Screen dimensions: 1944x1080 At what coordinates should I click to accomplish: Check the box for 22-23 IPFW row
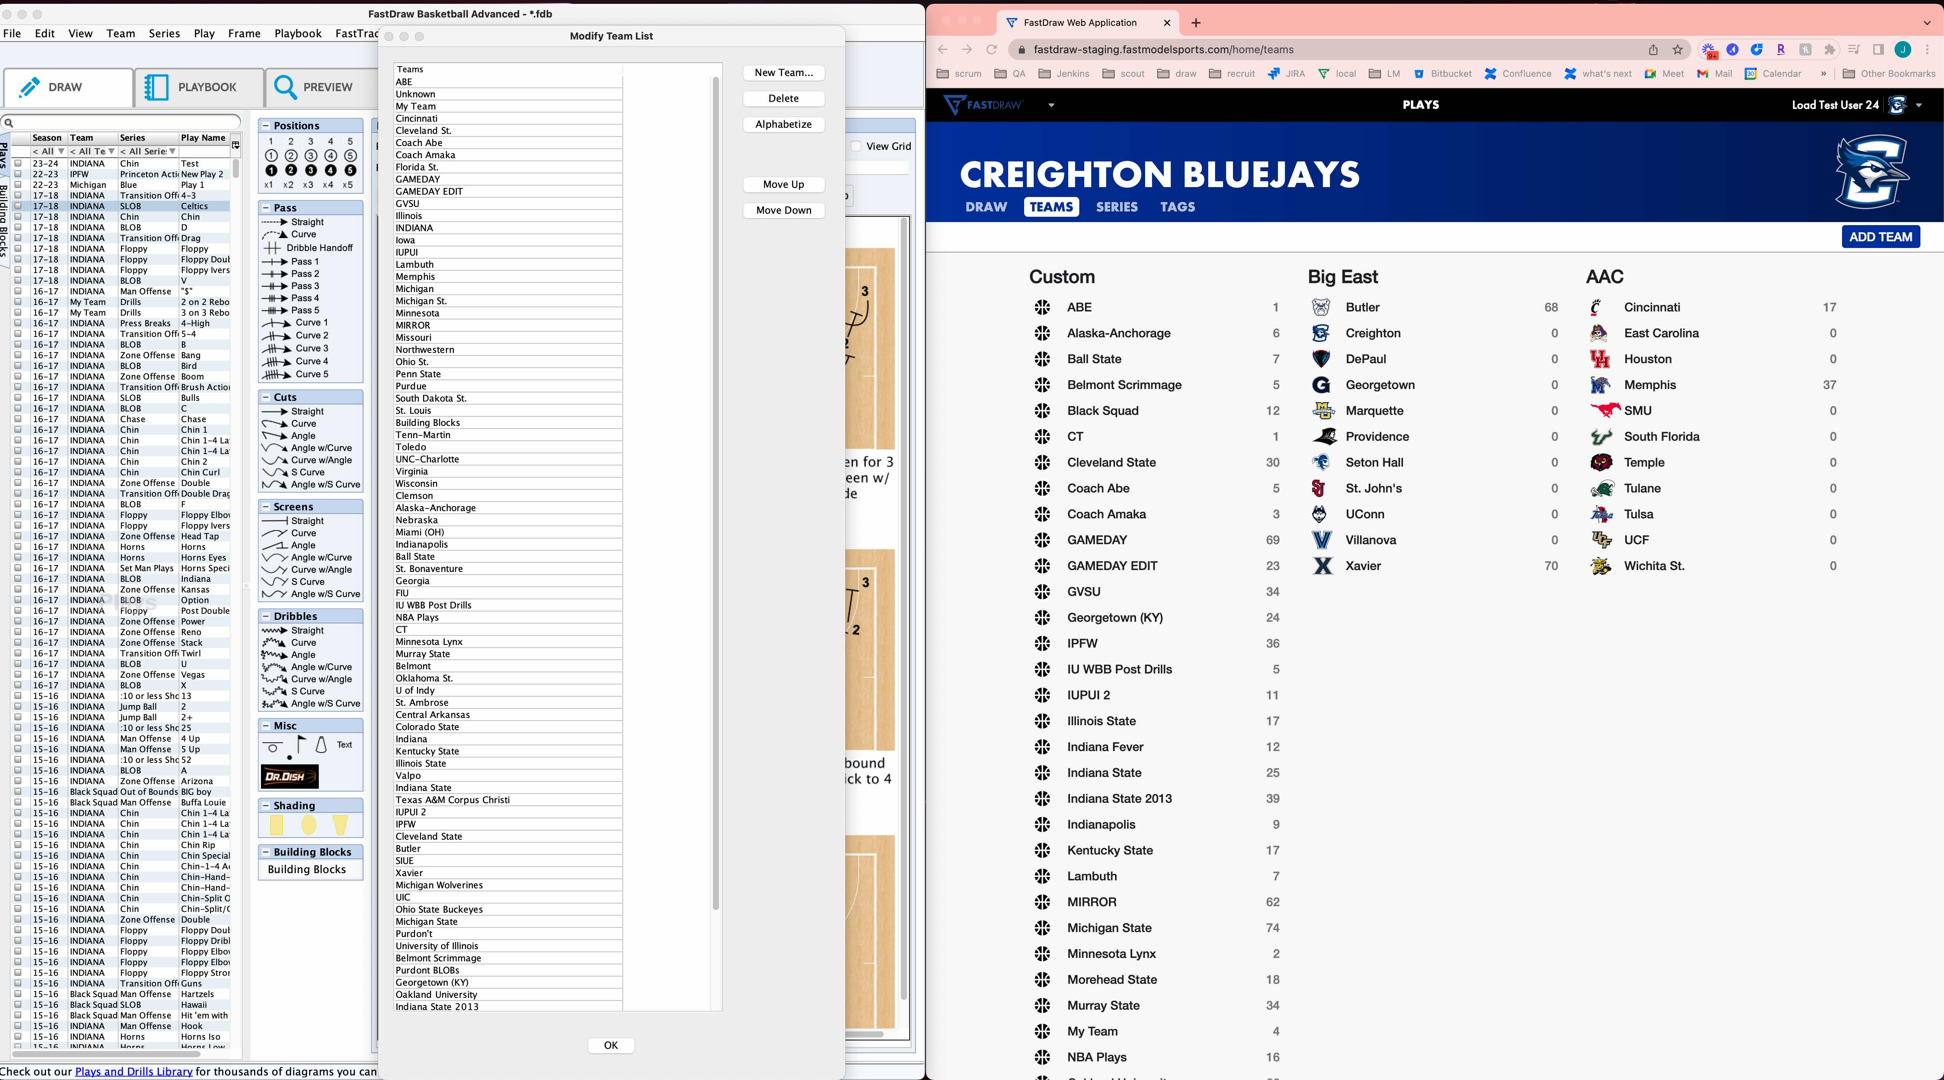18,173
